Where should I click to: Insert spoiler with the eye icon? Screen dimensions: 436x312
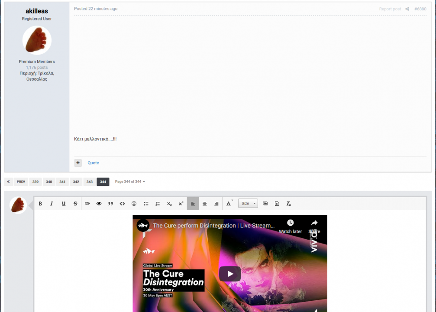(x=99, y=204)
